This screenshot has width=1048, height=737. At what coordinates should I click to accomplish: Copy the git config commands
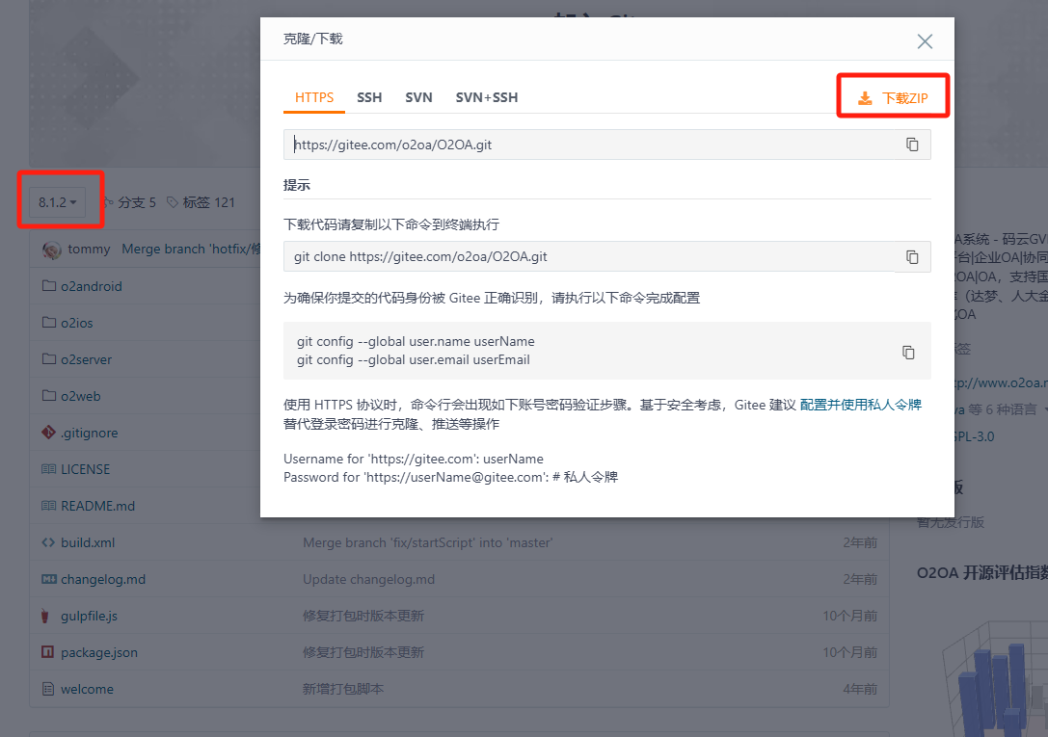pos(907,352)
